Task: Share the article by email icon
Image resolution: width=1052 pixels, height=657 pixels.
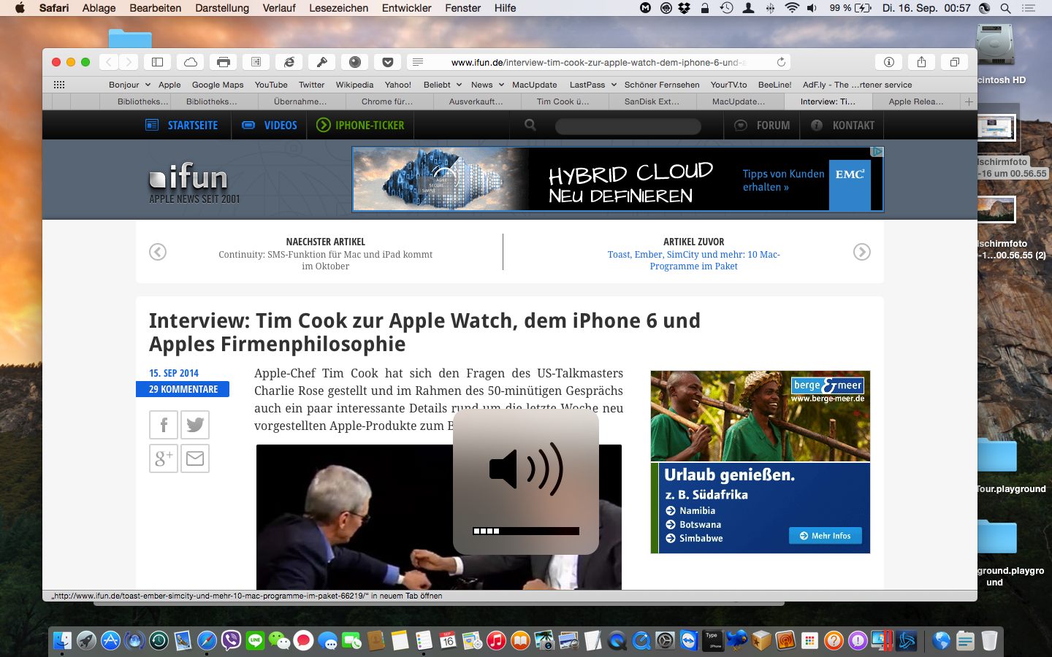Action: click(195, 458)
